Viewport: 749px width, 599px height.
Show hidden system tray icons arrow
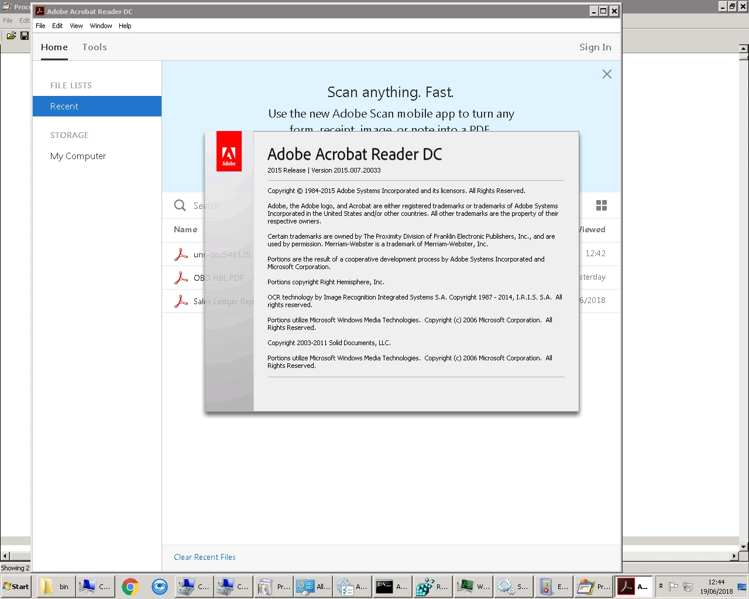661,586
